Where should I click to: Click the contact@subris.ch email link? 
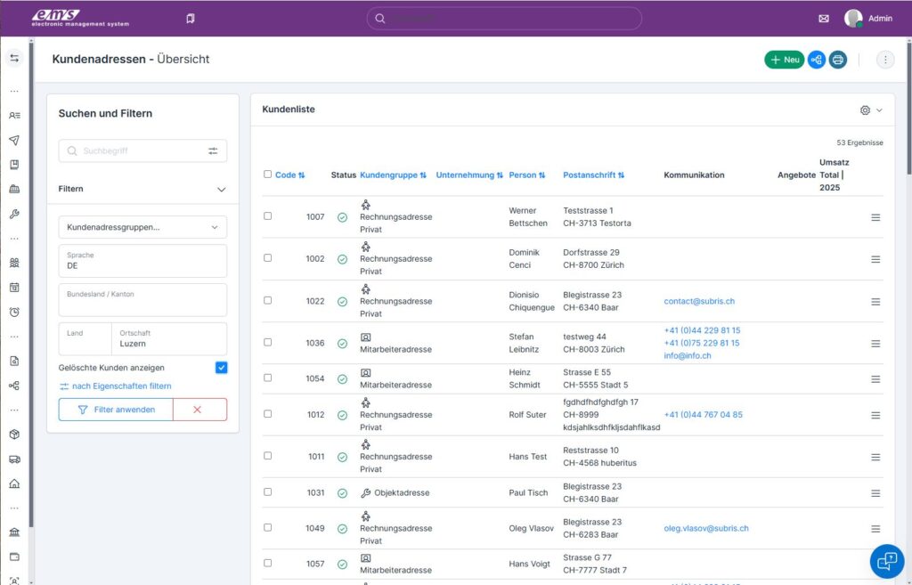pos(699,301)
